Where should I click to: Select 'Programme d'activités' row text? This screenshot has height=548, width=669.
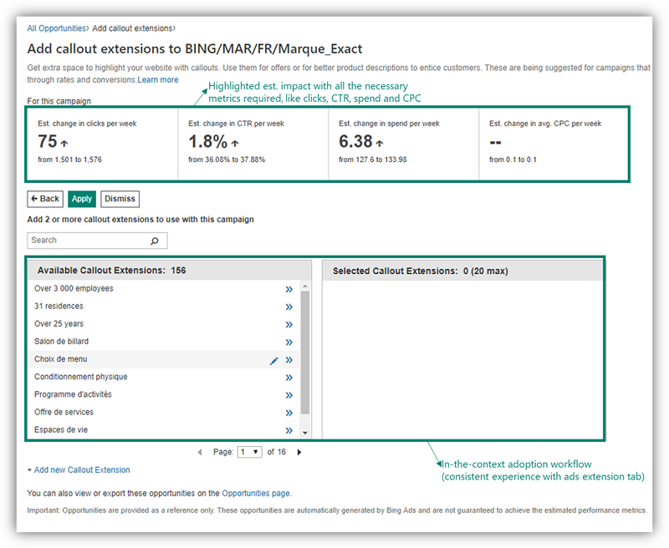[x=73, y=394]
